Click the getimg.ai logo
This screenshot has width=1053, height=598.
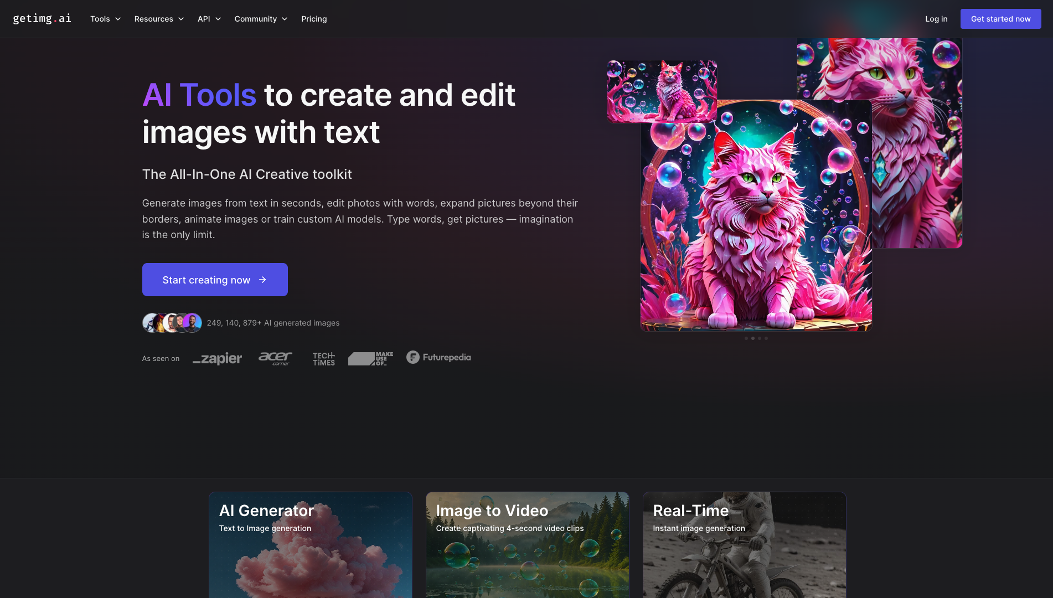click(x=42, y=19)
